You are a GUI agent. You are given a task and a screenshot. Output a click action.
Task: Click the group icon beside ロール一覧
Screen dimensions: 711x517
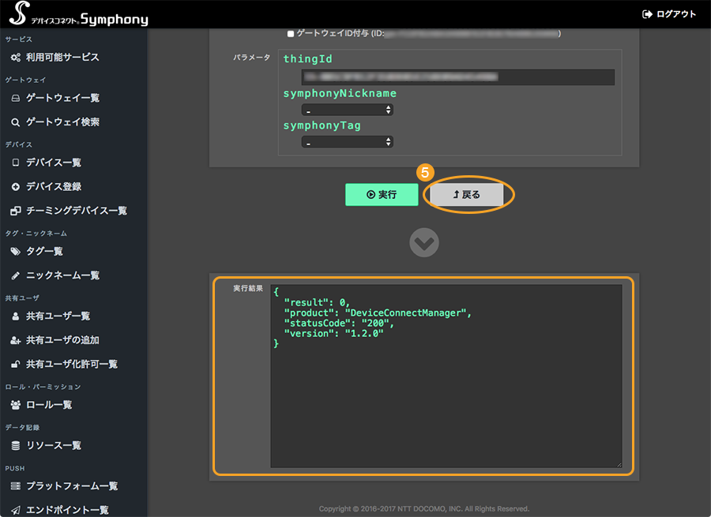(16, 405)
